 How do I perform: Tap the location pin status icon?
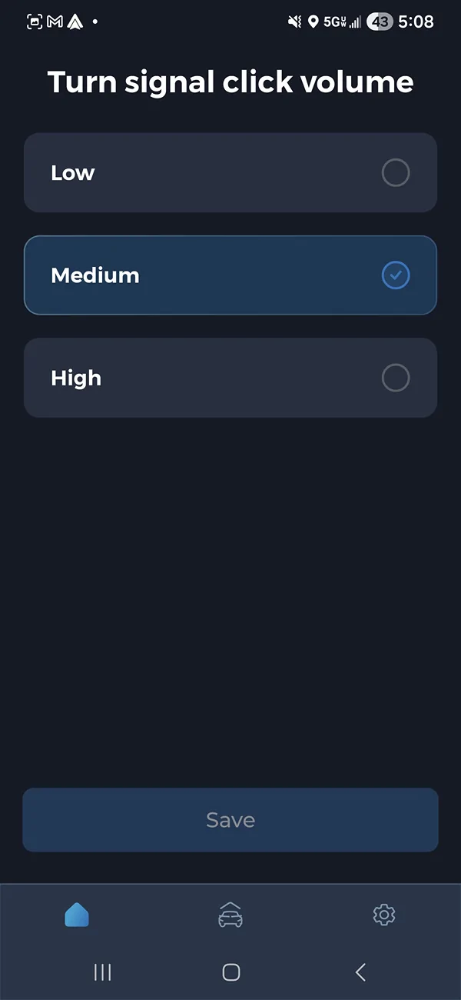coord(313,22)
